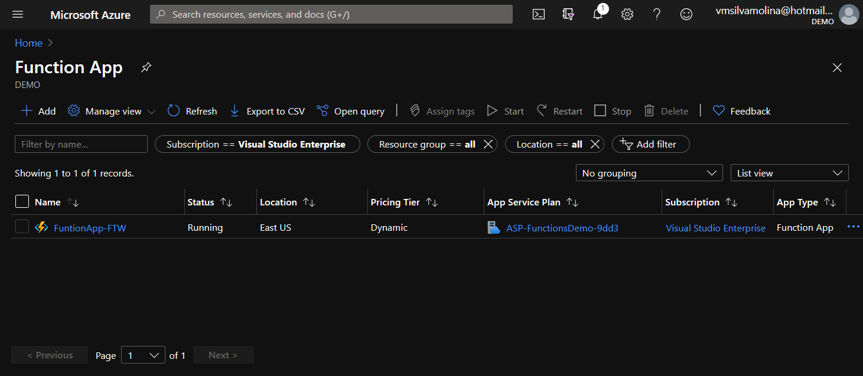
Task: Open the List view dropdown
Action: click(x=790, y=173)
